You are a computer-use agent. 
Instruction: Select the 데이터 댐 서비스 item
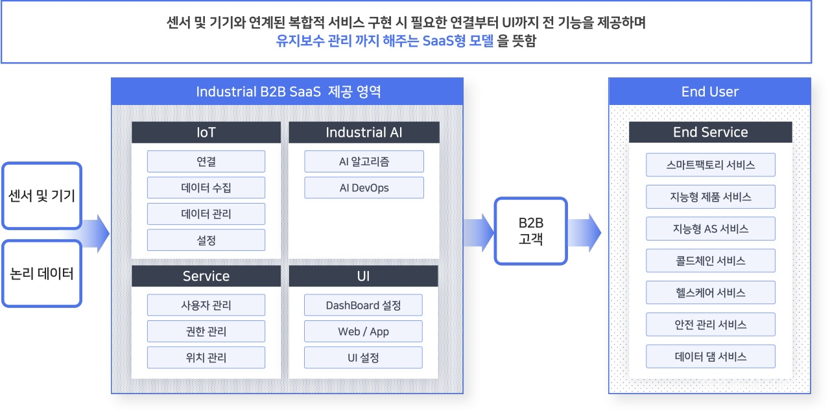710,357
